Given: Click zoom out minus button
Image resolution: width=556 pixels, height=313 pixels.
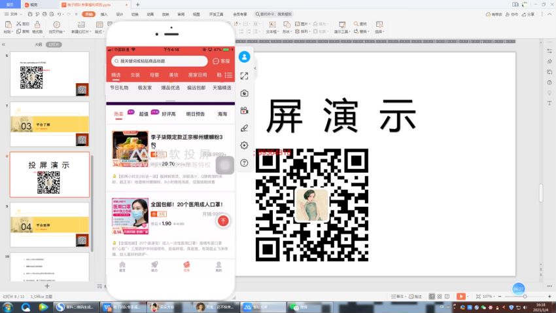Looking at the screenshot, I should (x=500, y=297).
